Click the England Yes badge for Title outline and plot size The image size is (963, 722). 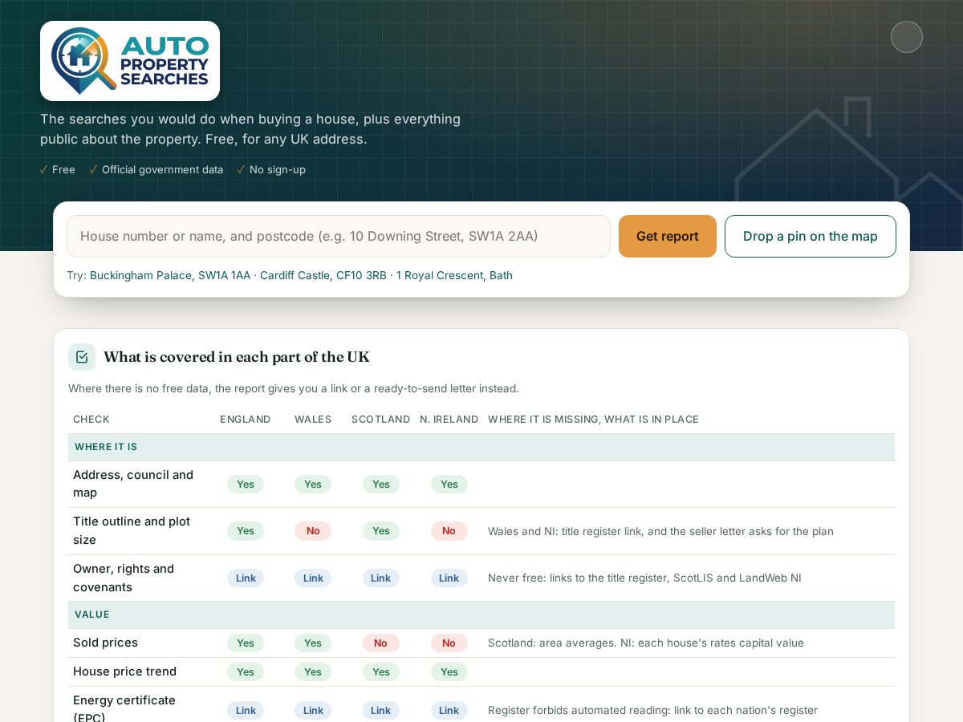246,531
